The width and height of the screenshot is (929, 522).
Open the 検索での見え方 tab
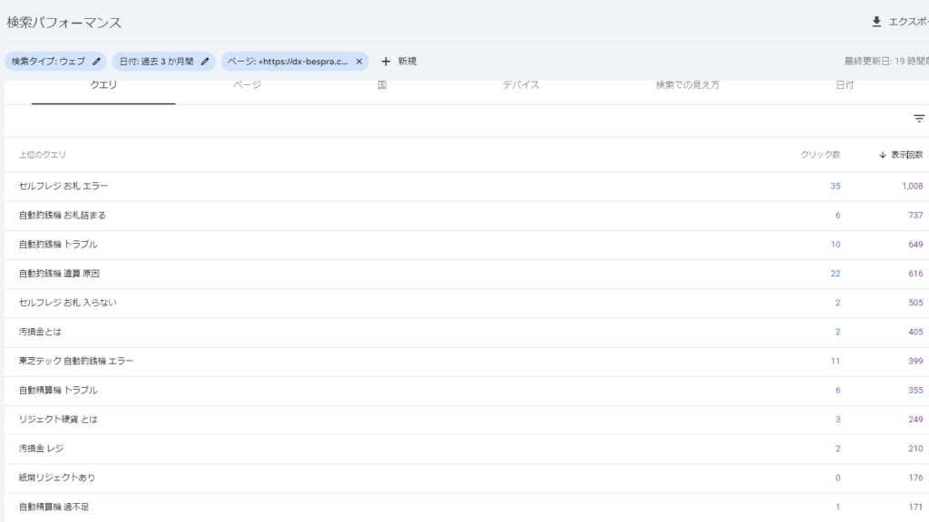(x=688, y=85)
